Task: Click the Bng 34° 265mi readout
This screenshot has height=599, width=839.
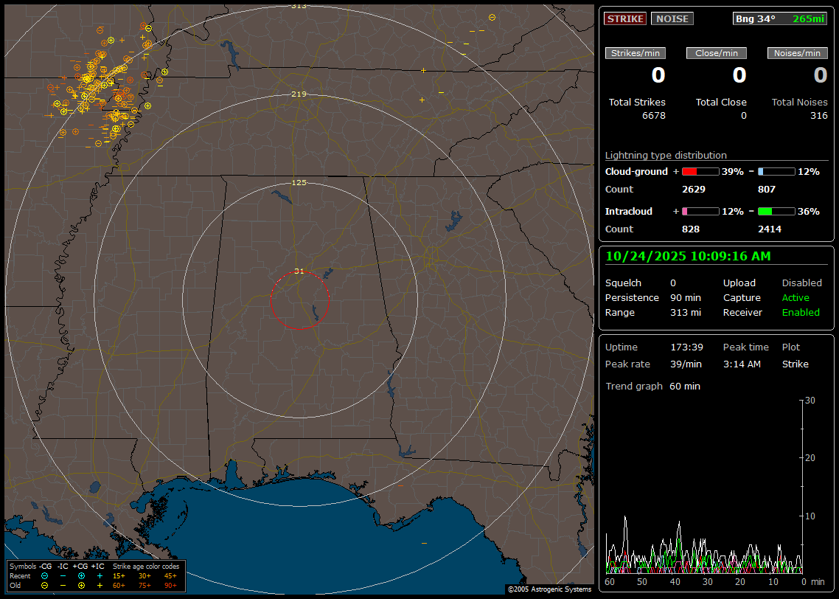Action: coord(779,18)
